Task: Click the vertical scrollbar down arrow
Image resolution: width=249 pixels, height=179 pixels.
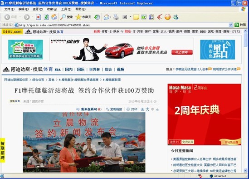Action: 245,170
